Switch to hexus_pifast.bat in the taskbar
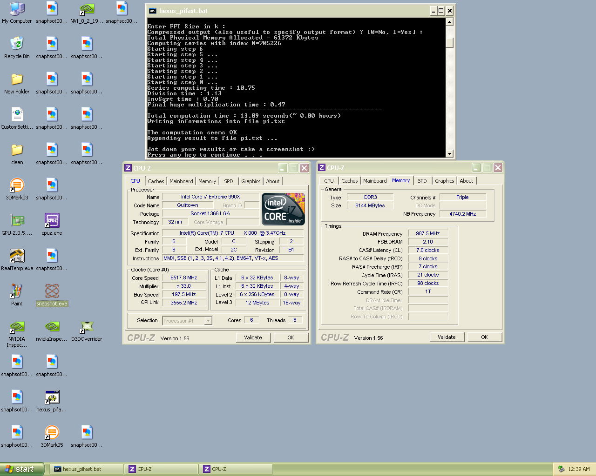This screenshot has width=596, height=476. (86, 469)
